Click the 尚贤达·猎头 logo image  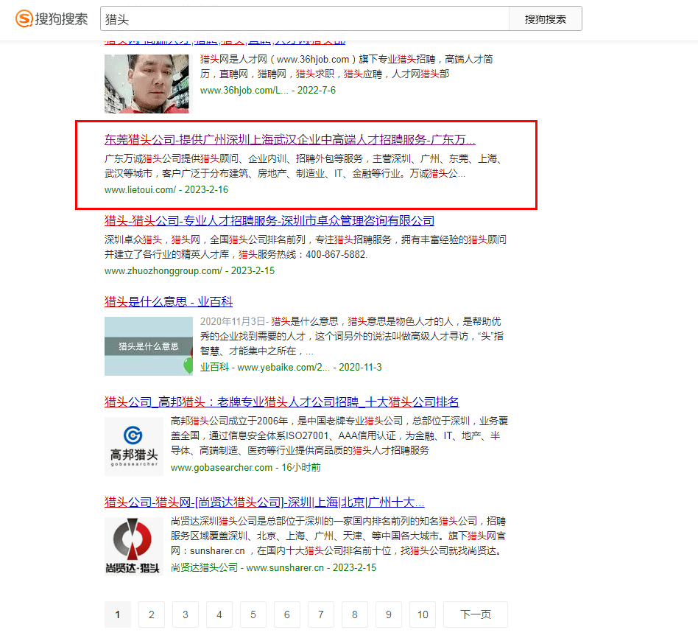click(133, 546)
